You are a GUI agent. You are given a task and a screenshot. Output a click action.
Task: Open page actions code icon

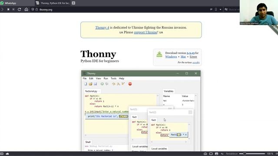[x=222, y=154]
